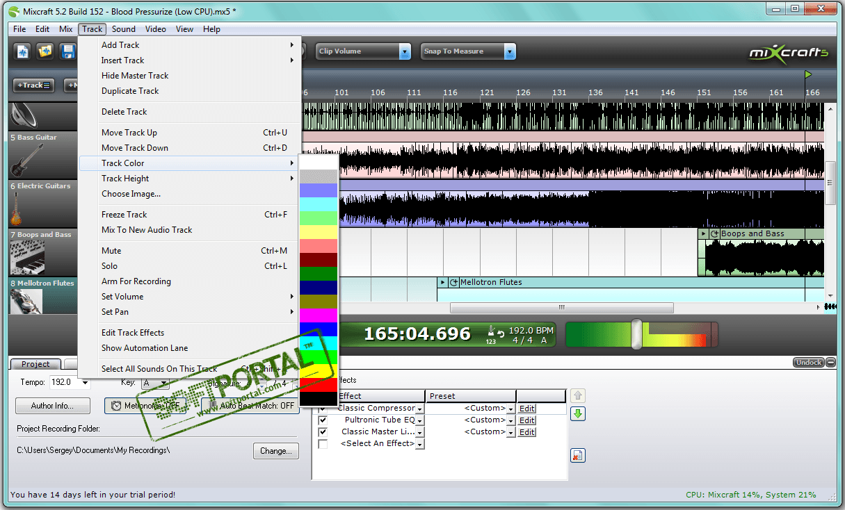This screenshot has height=510, width=845.
Task: Click the Change folder button
Action: [x=276, y=451]
